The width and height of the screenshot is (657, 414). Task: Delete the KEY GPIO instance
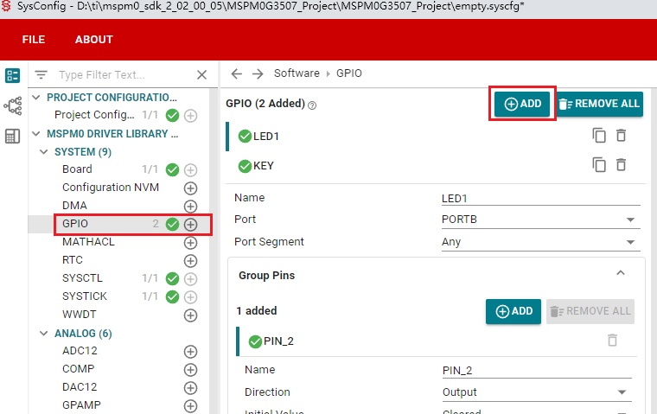coord(621,165)
